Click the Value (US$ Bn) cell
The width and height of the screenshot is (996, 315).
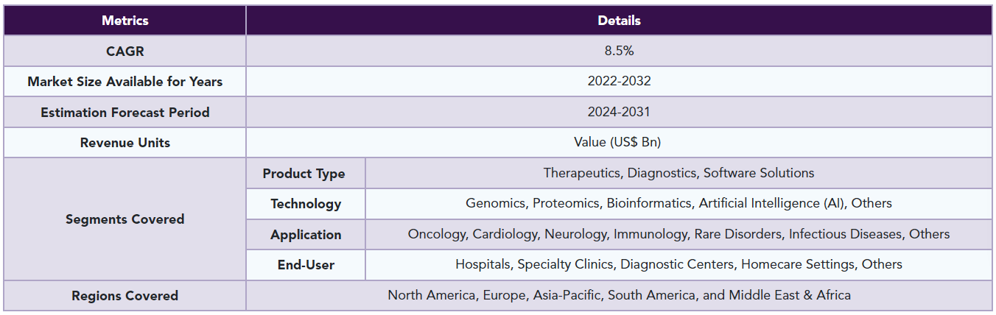pos(619,143)
